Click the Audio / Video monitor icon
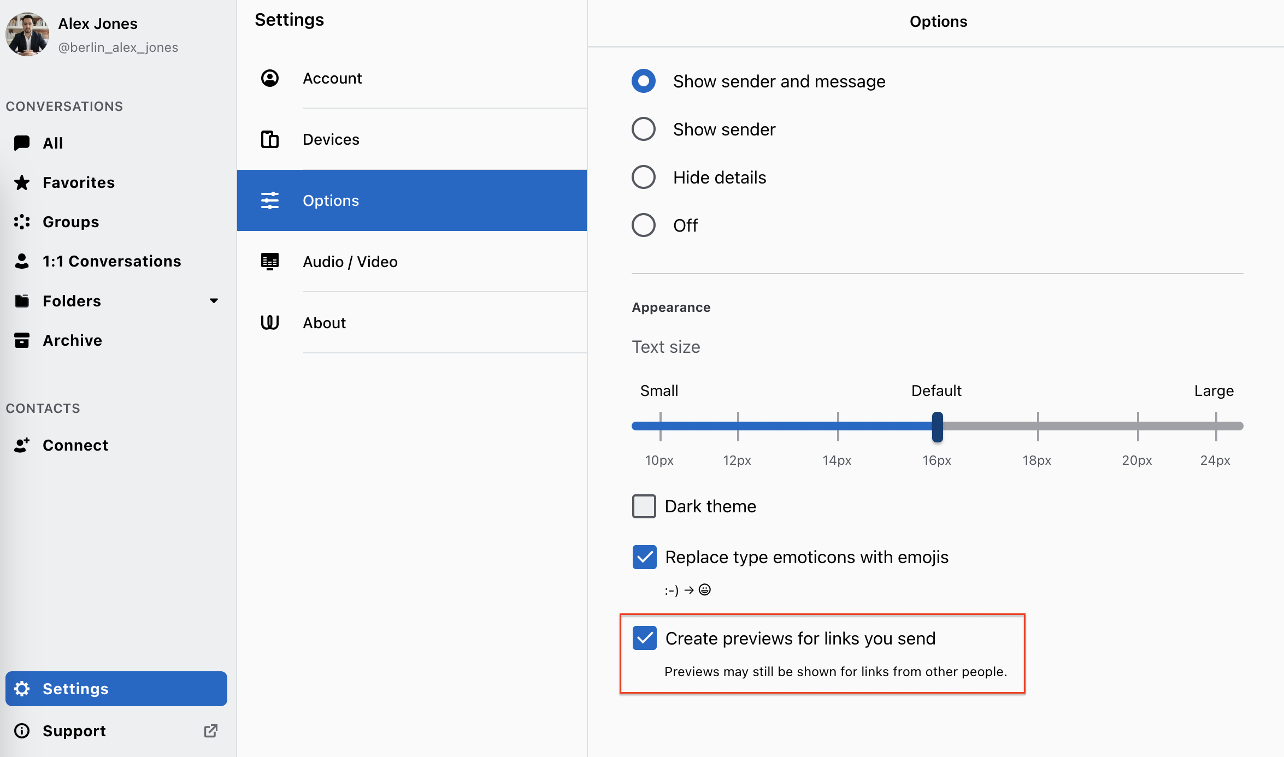 click(270, 262)
